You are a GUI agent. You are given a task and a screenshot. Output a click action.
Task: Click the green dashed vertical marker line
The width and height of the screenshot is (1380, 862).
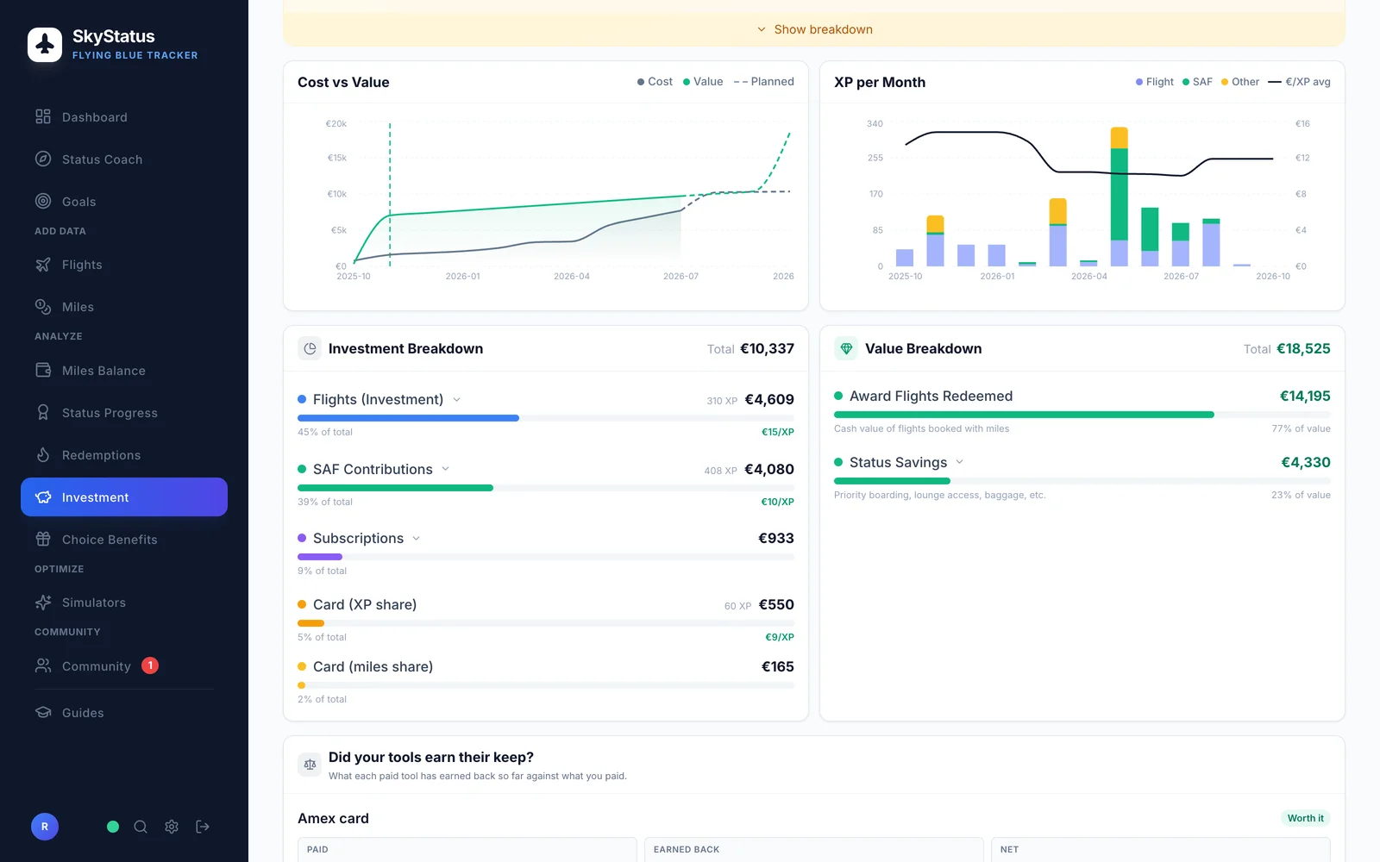[x=390, y=194]
